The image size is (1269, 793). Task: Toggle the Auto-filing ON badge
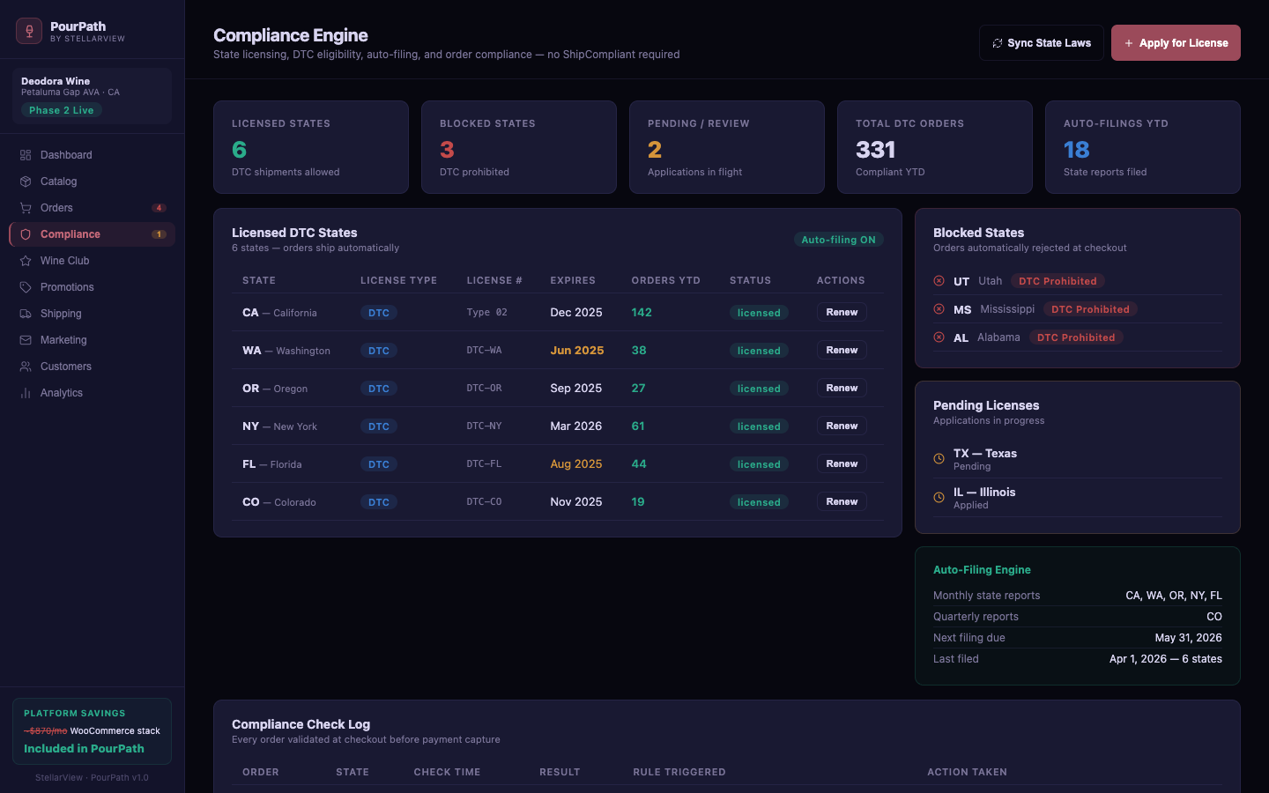point(838,240)
